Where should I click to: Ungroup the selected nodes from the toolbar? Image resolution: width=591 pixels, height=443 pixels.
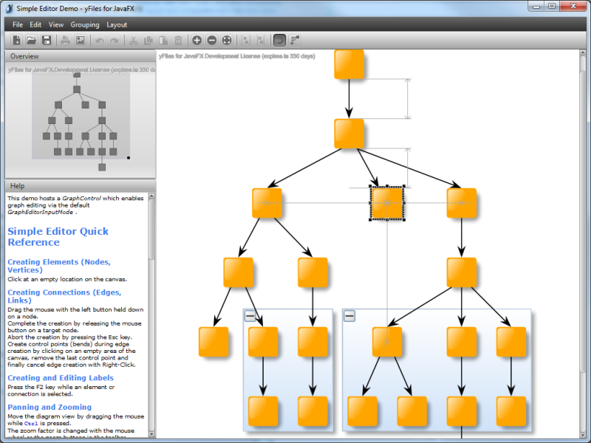[261, 41]
